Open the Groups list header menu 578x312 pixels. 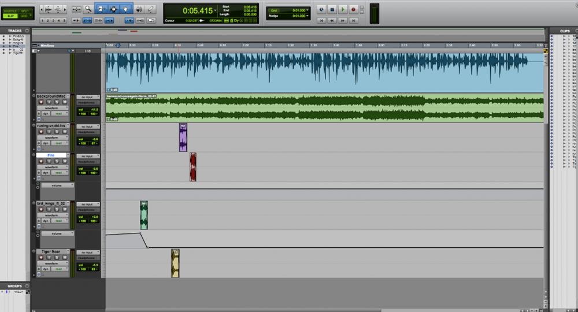(27, 286)
